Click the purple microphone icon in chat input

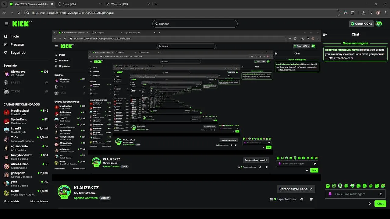pyautogui.click(x=330, y=194)
